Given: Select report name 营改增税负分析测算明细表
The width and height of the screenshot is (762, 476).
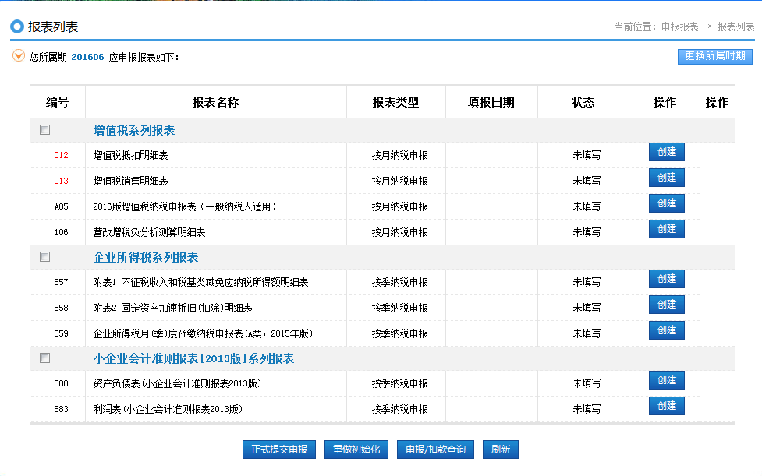Looking at the screenshot, I should point(149,232).
